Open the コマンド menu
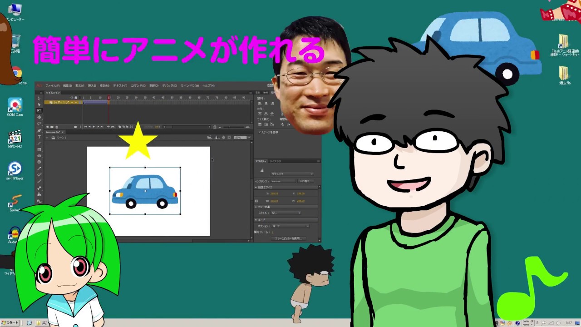The width and height of the screenshot is (581, 327). click(x=138, y=86)
